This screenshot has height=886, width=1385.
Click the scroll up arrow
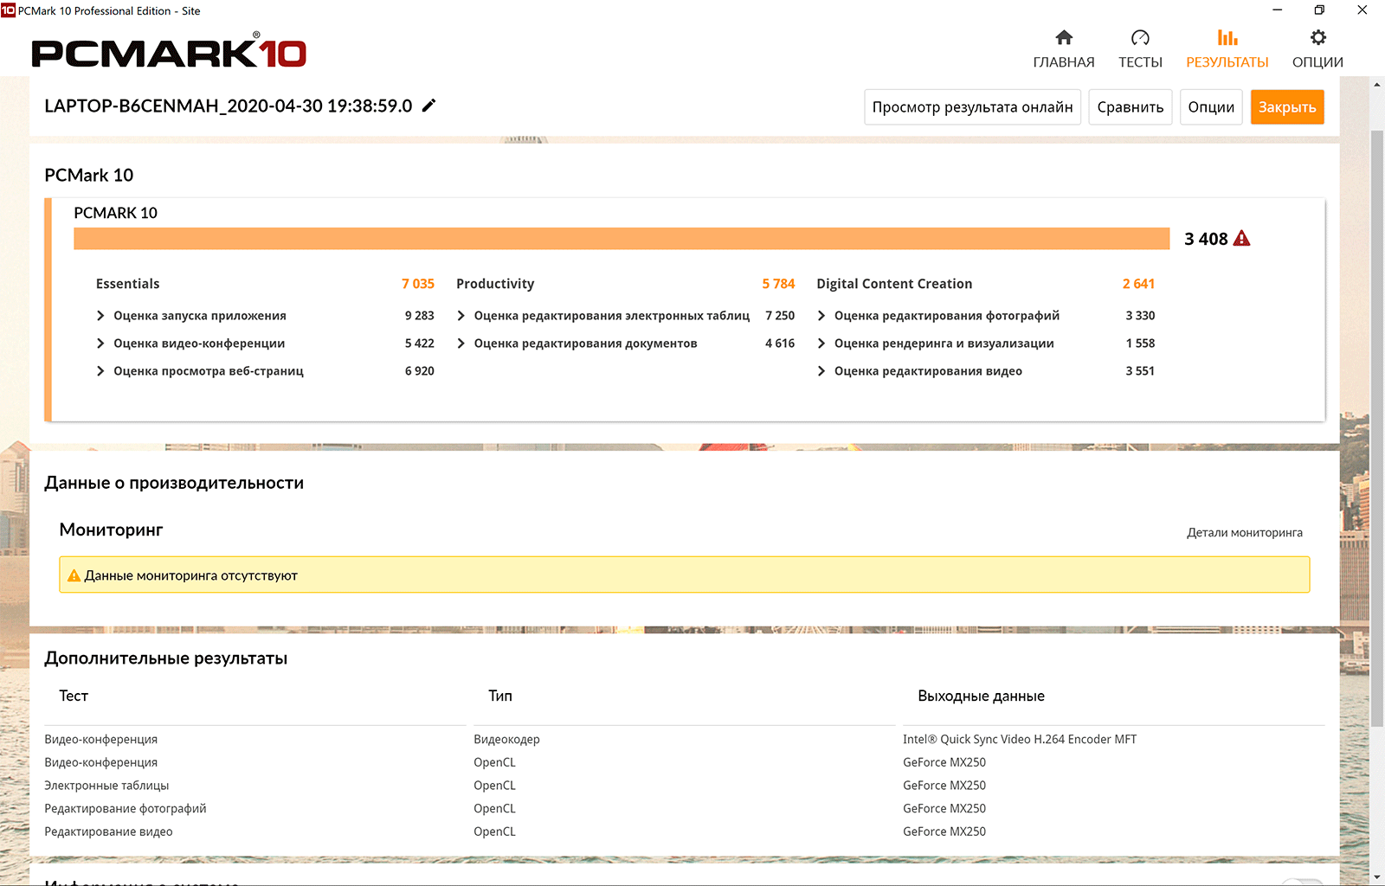(x=1377, y=85)
